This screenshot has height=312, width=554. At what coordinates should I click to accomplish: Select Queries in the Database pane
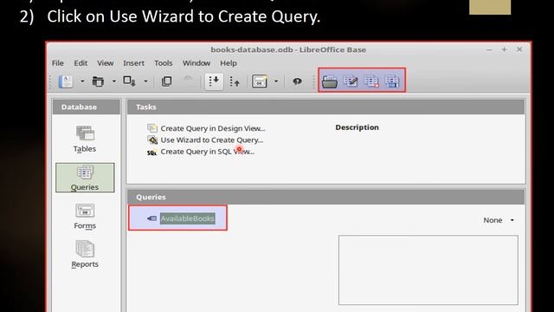point(85,178)
